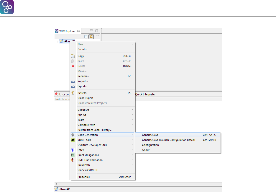Select Generate Java in the submenu
Image resolution: width=276 pixels, height=192 pixels.
tap(178, 135)
